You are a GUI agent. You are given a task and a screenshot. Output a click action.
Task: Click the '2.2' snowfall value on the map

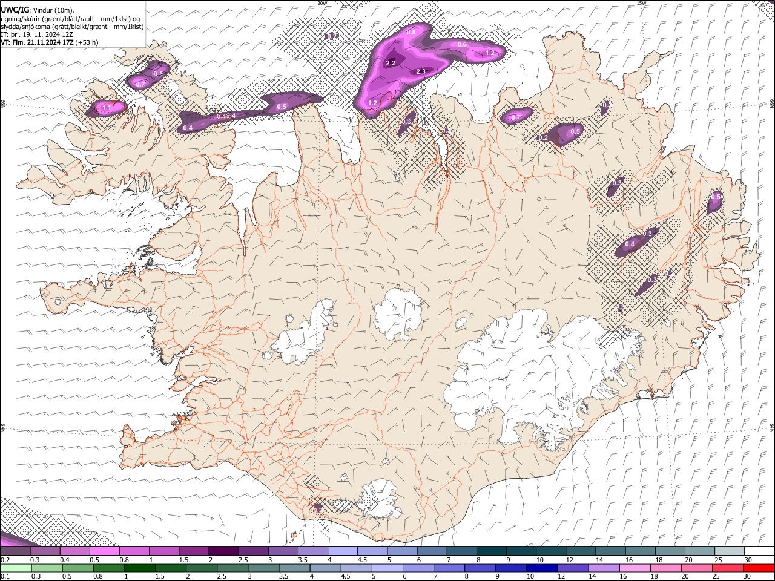point(391,63)
